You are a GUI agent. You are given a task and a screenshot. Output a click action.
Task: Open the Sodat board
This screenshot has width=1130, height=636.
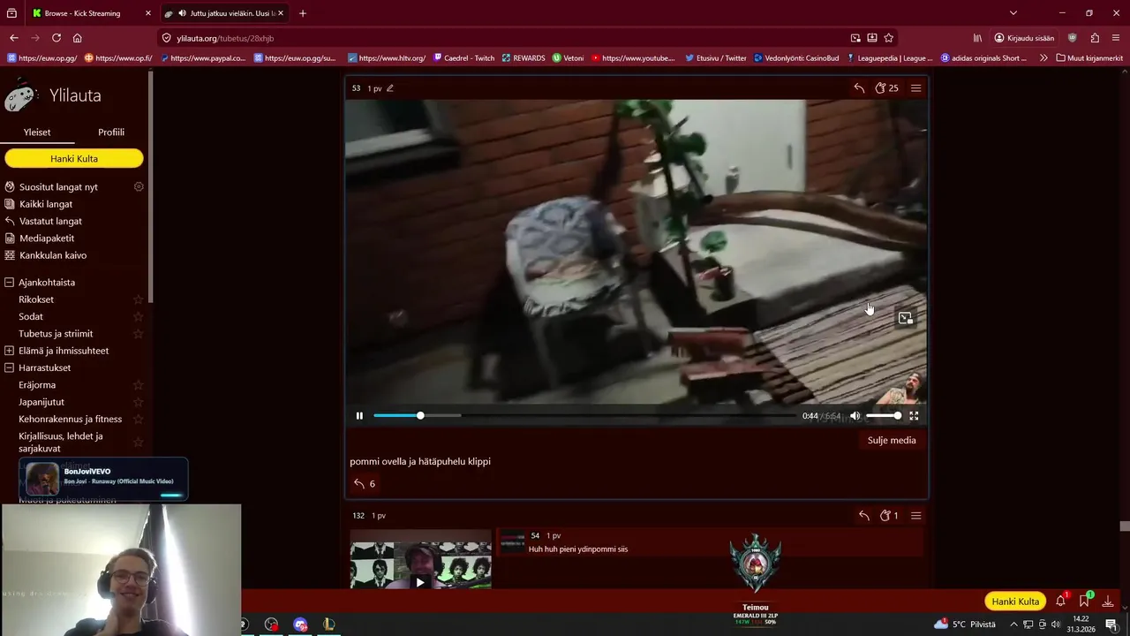tap(31, 316)
